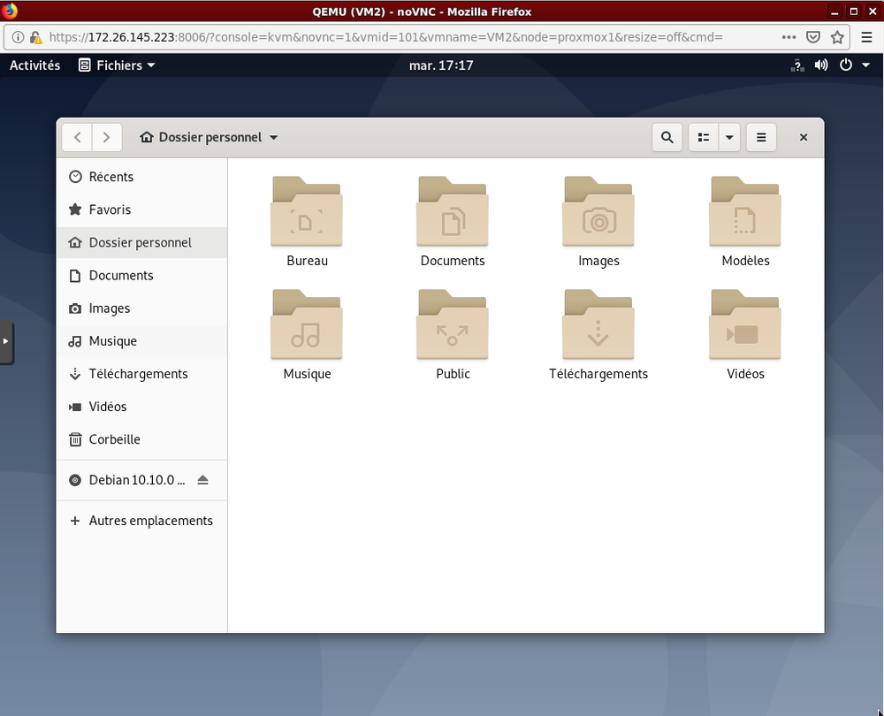
Task: Click Autres emplacements in the sidebar
Action: (150, 521)
